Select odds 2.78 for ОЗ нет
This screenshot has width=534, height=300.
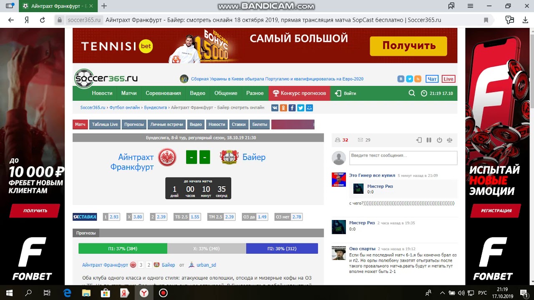(x=297, y=217)
